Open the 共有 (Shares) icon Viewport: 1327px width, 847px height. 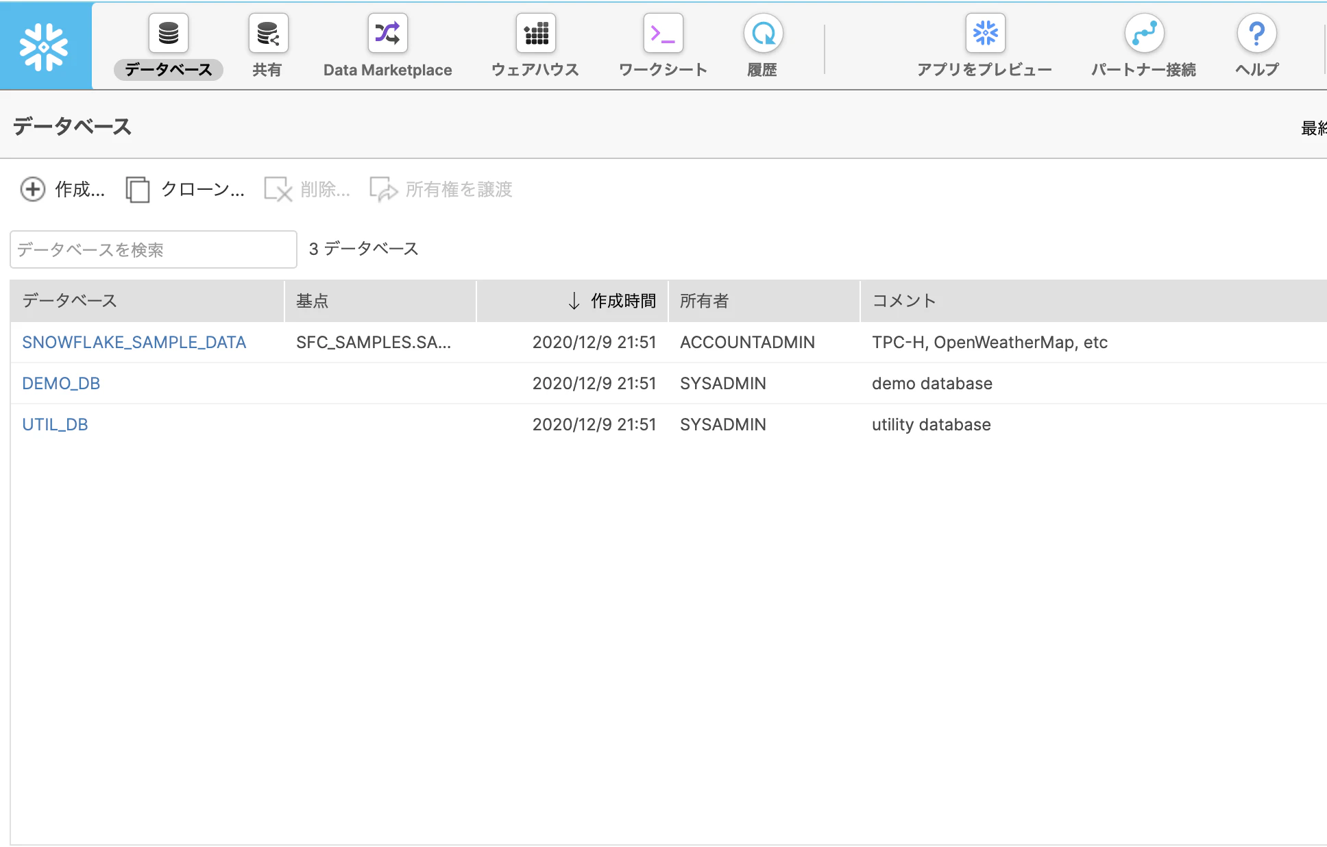coord(267,34)
